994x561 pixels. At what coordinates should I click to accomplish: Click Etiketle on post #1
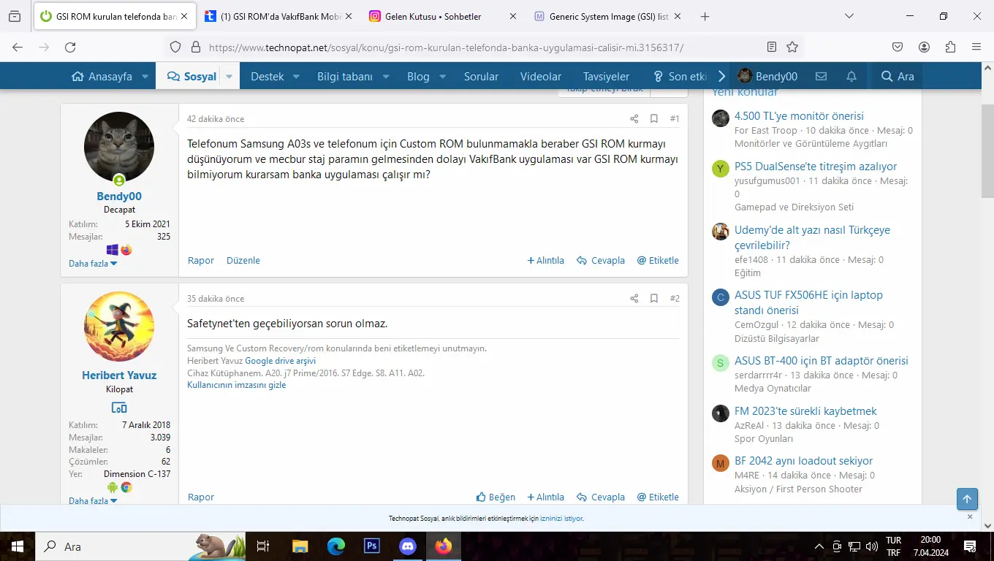tap(658, 260)
